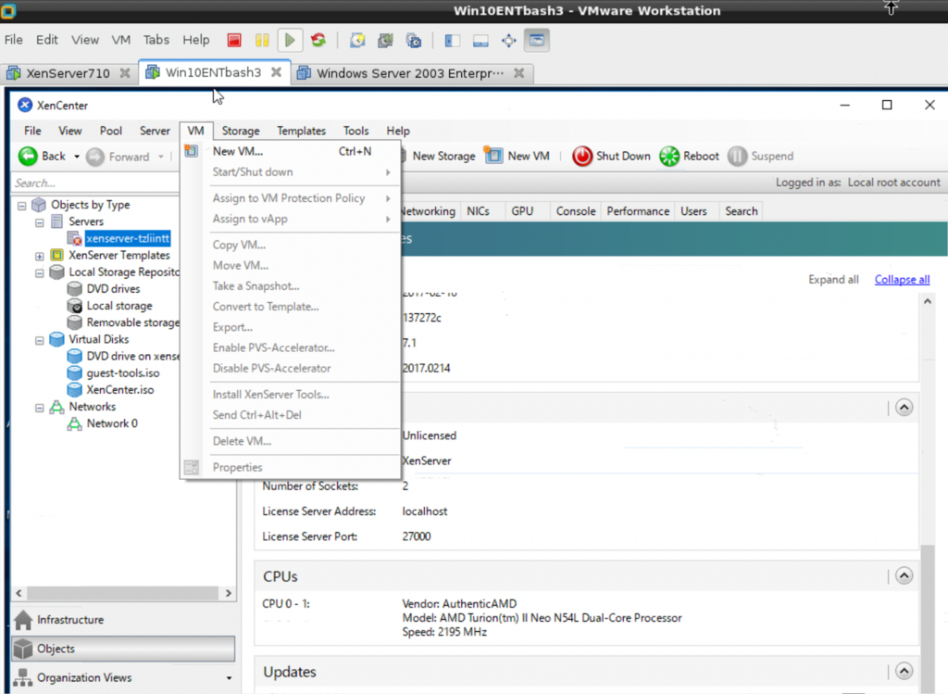Toggle the VMware library sidebar icon

pyautogui.click(x=452, y=41)
